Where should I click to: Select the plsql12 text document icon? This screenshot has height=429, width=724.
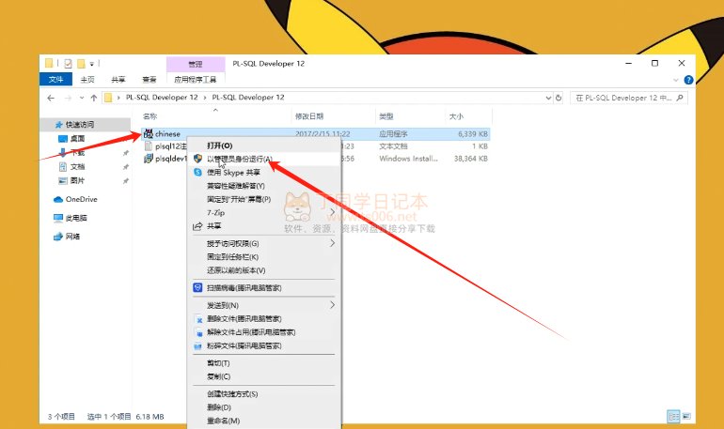tap(149, 146)
